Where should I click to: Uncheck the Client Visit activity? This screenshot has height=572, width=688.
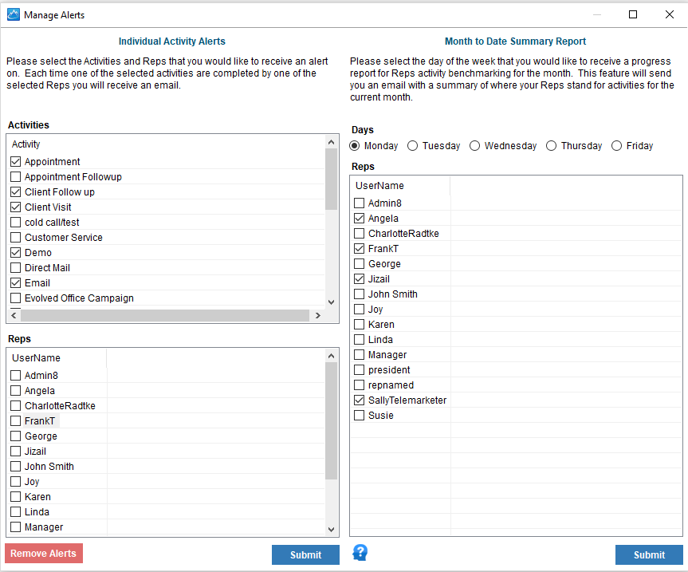click(16, 207)
